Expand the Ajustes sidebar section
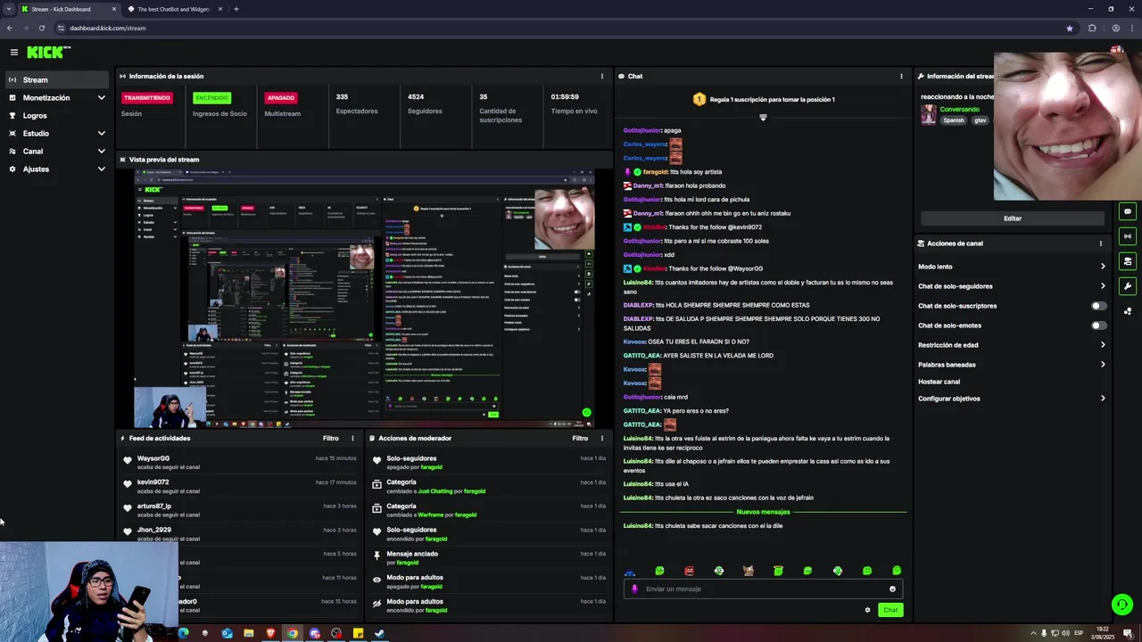This screenshot has width=1142, height=642. (x=101, y=169)
